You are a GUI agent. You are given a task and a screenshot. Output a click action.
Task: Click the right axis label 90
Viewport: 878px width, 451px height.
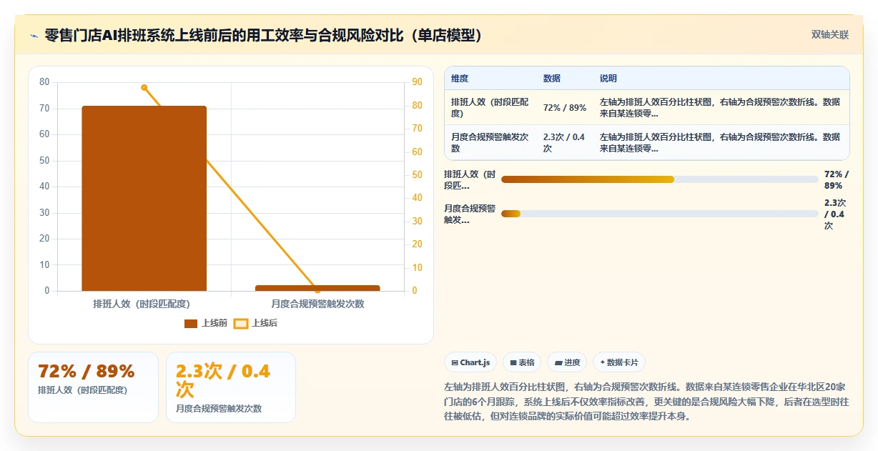(x=418, y=82)
